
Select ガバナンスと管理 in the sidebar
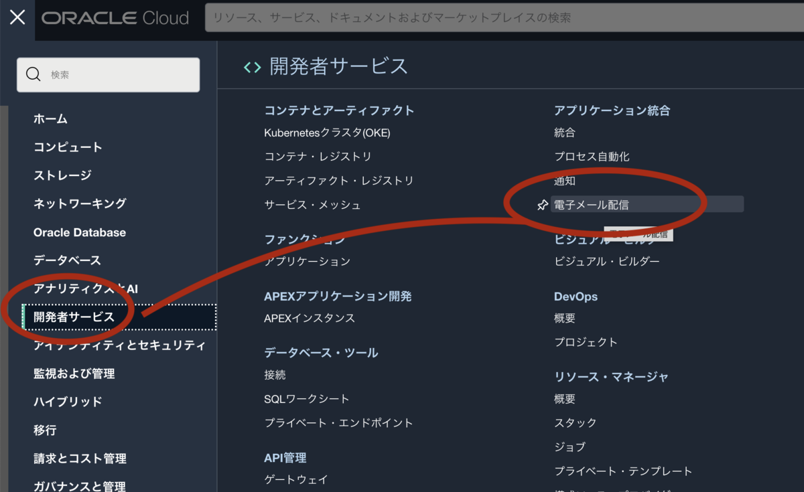79,486
